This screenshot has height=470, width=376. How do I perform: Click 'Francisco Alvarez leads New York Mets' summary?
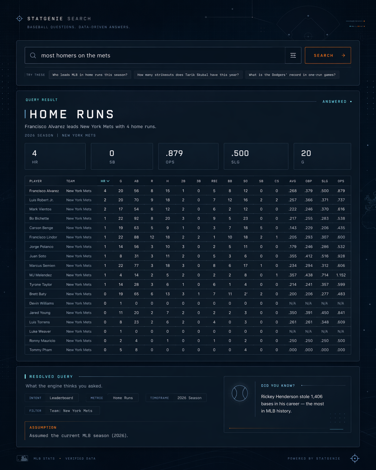point(90,126)
